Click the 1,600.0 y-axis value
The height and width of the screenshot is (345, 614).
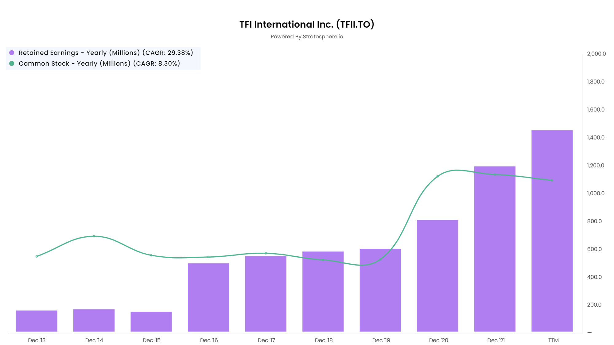[596, 109]
